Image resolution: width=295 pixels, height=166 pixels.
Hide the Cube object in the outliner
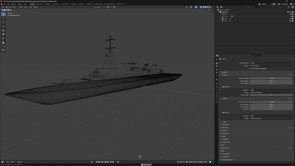pos(290,19)
